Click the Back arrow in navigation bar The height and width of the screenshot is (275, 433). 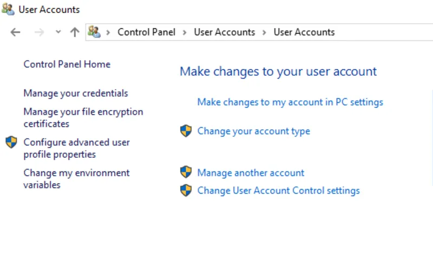(15, 32)
